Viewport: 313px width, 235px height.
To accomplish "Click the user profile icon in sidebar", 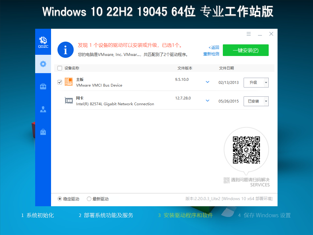I will [43, 109].
